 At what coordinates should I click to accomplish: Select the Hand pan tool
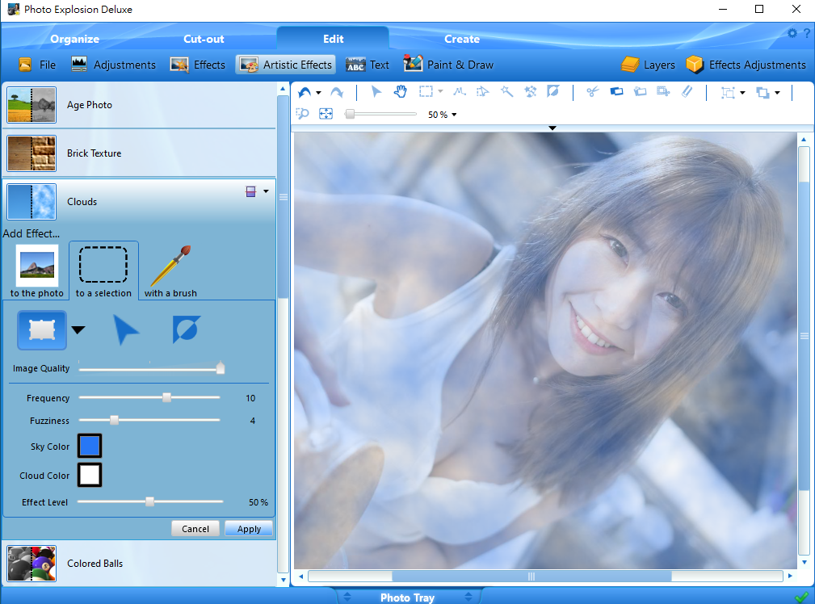tap(401, 91)
